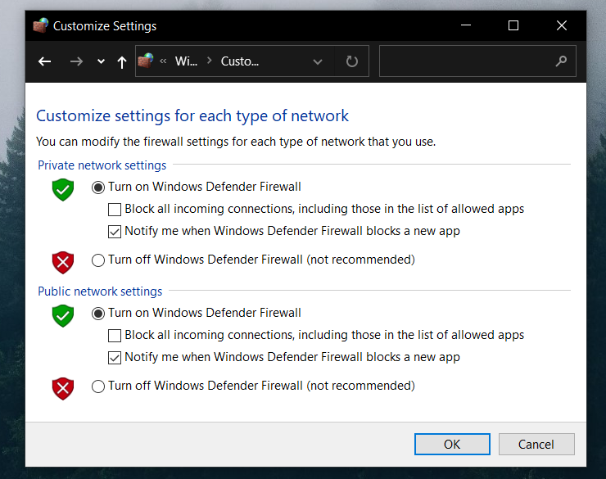Click the firewall icon in address bar
The height and width of the screenshot is (479, 606).
[x=146, y=61]
